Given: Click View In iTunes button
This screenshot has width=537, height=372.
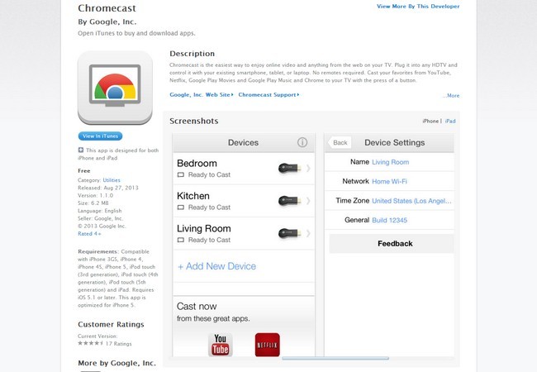Looking at the screenshot, I should click(100, 136).
